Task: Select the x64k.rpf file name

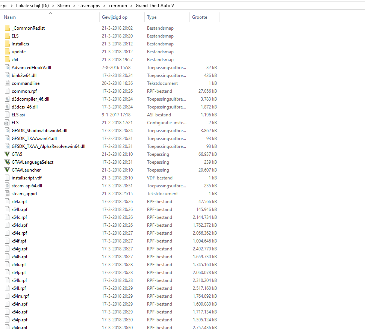Action: (19, 280)
